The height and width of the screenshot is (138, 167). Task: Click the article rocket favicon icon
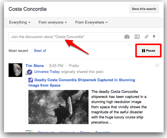[x=31, y=80]
